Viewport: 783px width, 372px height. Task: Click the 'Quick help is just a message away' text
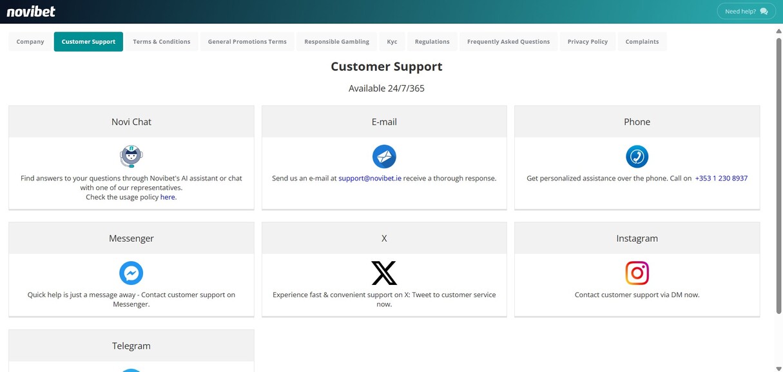82,295
